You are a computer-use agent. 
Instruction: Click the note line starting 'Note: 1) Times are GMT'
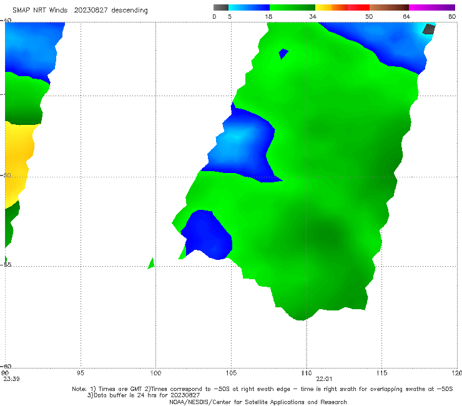pos(262,389)
